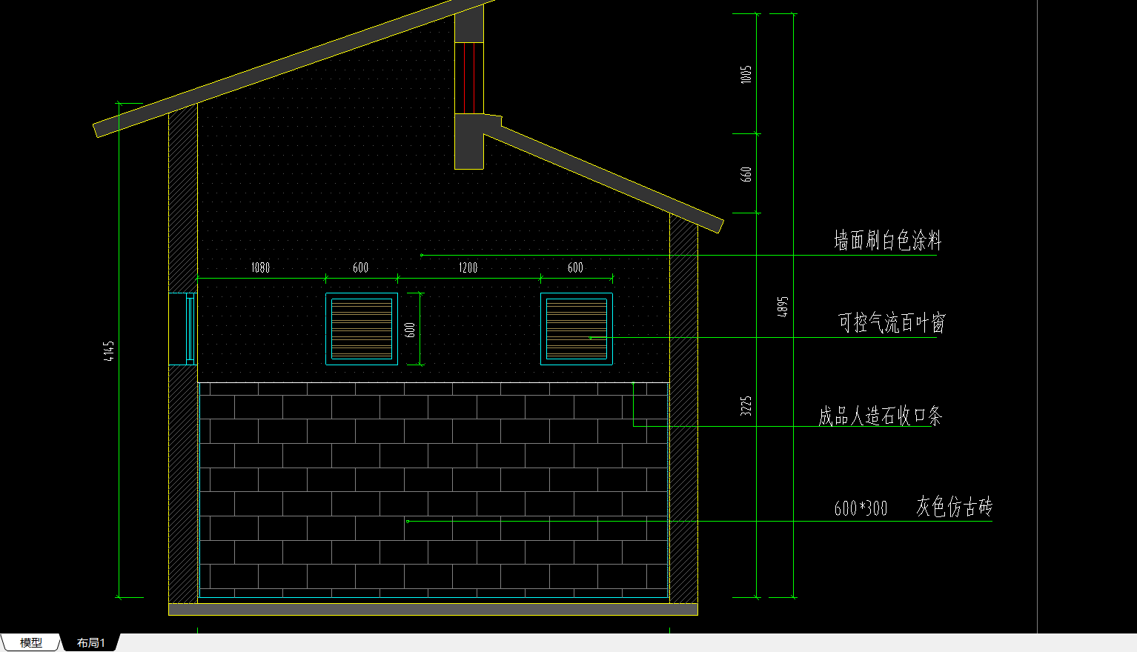Image resolution: width=1137 pixels, height=652 pixels.
Task: Click the 1005 vertical dimension text
Action: point(746,74)
